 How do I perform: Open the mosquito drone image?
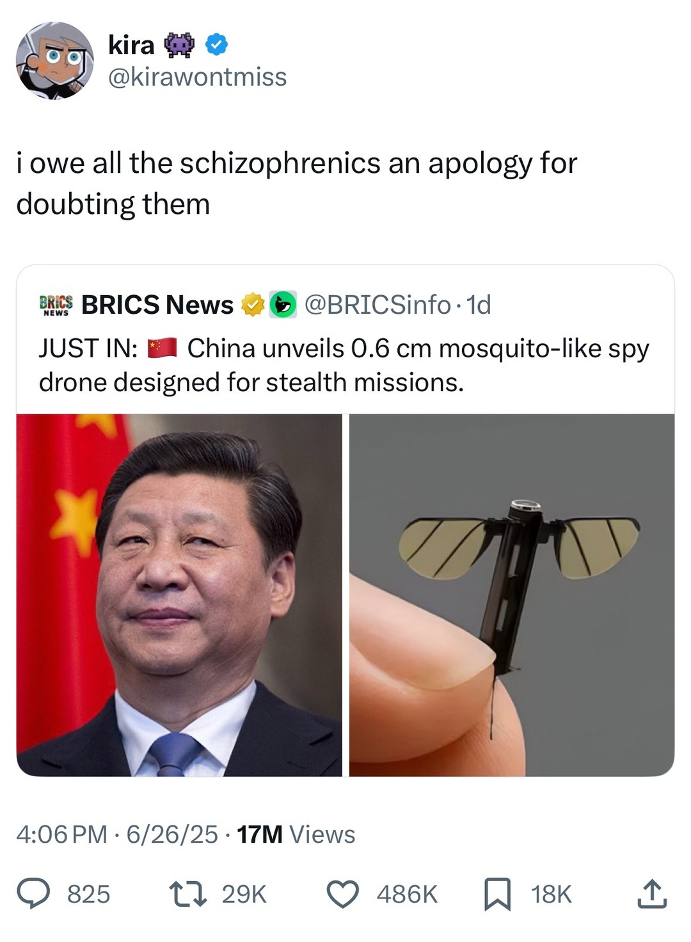tap(512, 595)
